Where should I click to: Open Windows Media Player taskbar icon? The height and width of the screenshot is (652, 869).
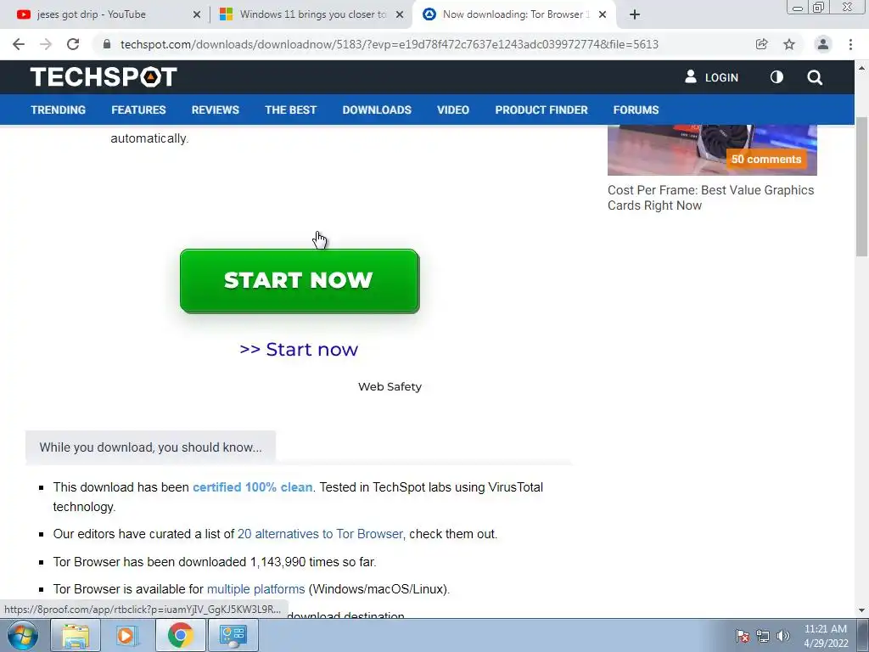pos(127,635)
